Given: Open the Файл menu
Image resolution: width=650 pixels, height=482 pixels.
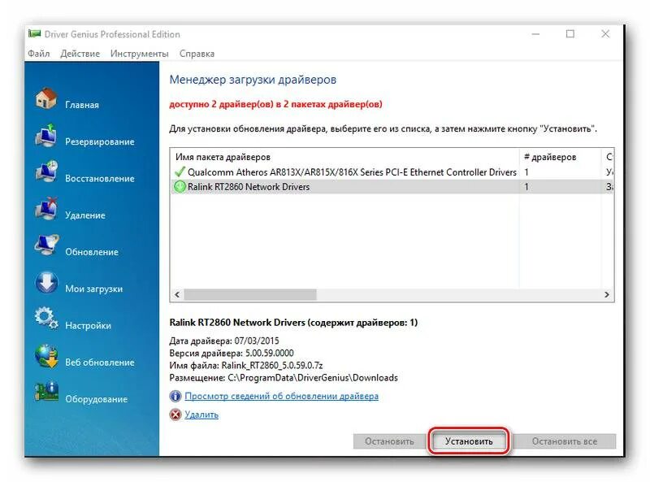Looking at the screenshot, I should 38,54.
